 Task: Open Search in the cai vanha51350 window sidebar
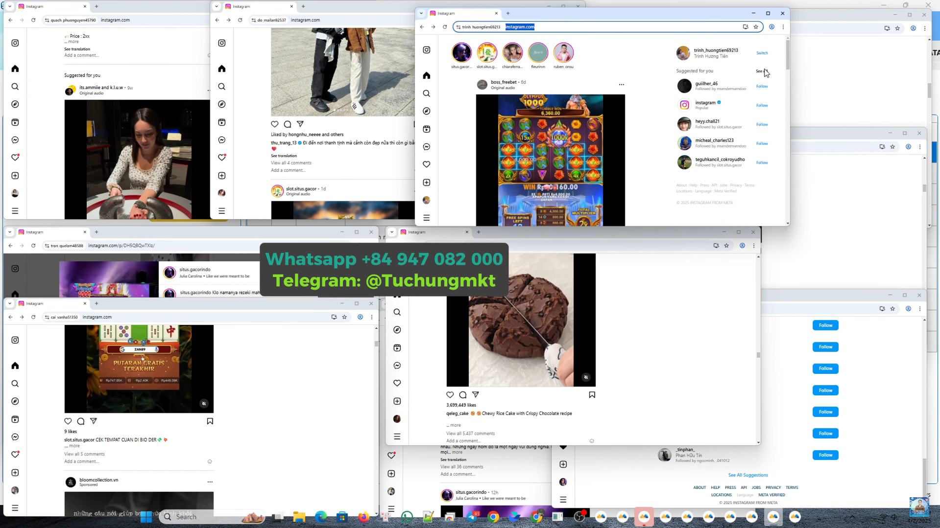[15, 384]
